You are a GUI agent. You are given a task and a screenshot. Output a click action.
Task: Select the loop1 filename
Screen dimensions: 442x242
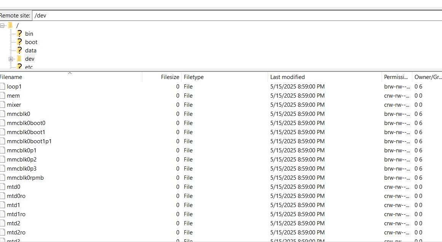point(14,86)
